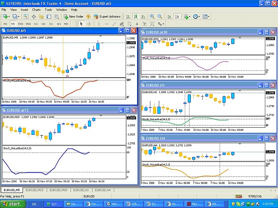278x208 pixels.
Task: Open the Strategy Tester magnifier icon
Action: pos(56,16)
